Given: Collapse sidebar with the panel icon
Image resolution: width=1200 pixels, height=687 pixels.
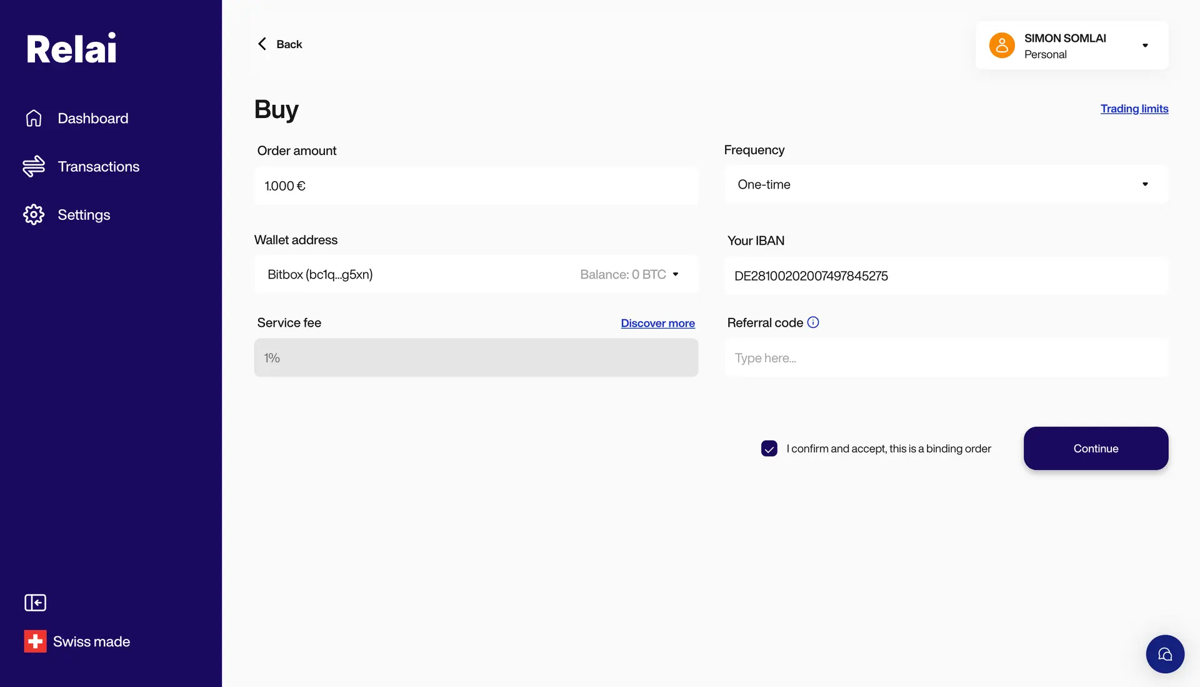Looking at the screenshot, I should (x=35, y=603).
